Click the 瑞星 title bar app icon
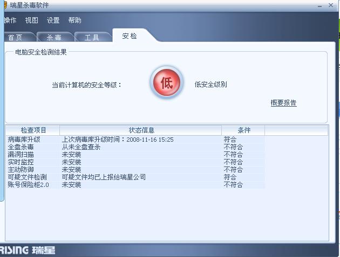The height and width of the screenshot is (257, 340). (x=5, y=5)
